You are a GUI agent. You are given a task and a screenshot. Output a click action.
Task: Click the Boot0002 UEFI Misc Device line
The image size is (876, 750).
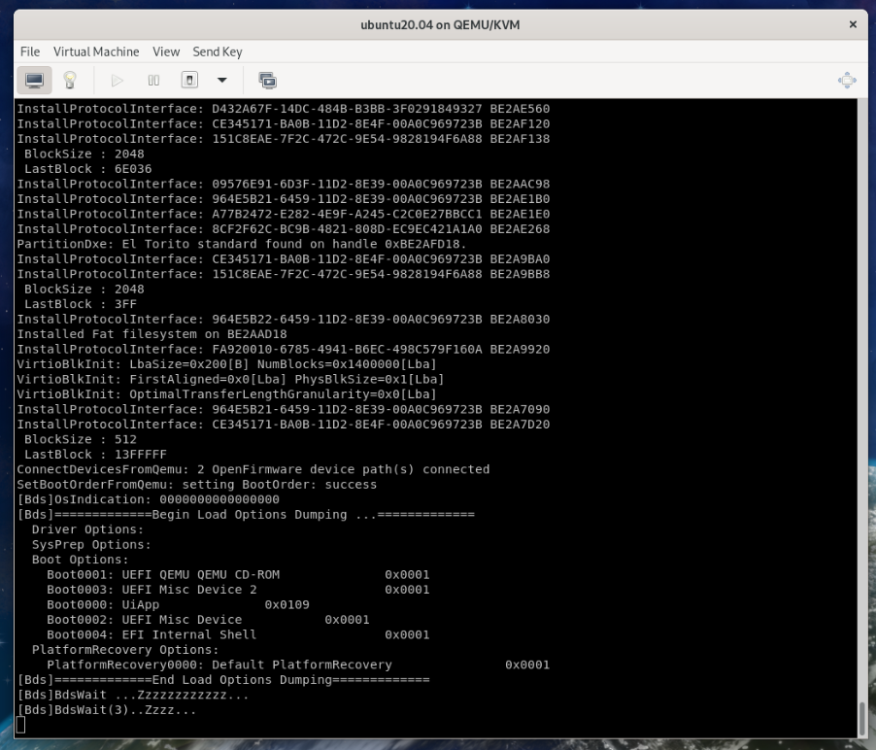click(x=208, y=620)
